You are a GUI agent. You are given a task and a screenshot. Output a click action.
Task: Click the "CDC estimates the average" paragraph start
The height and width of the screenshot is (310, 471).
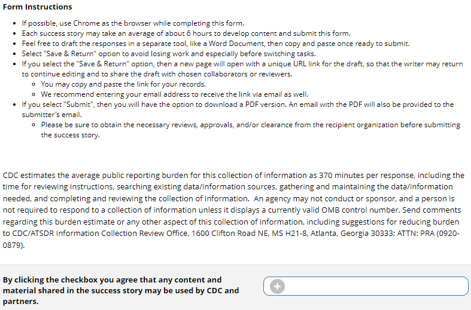pos(51,176)
